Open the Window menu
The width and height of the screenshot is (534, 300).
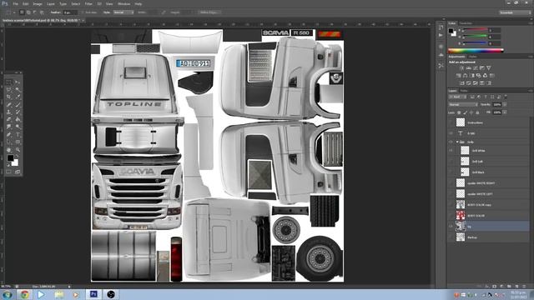pyautogui.click(x=123, y=3)
